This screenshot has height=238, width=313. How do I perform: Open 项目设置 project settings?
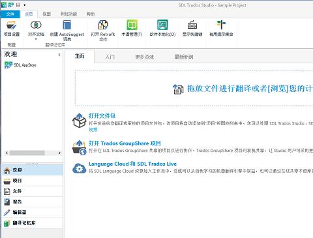point(12,28)
